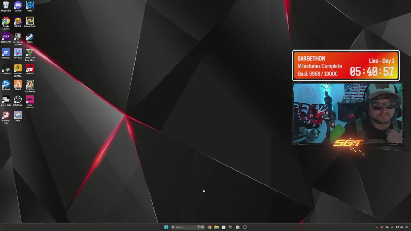Select the Call of Duty desktop shortcut
411x231 pixels.
click(6, 101)
